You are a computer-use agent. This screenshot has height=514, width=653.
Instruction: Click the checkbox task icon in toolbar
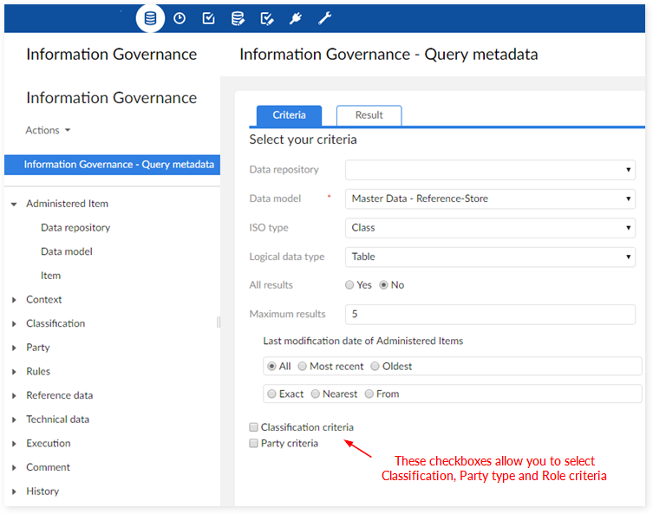(x=208, y=18)
